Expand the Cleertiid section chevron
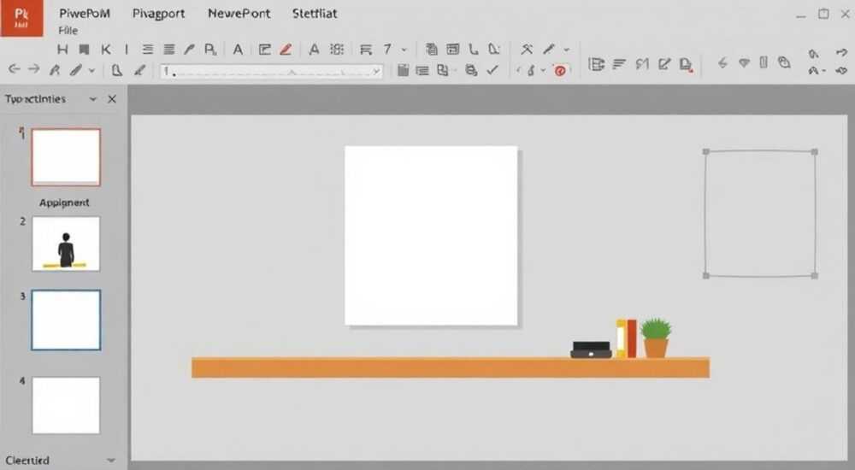The image size is (855, 470). (x=111, y=461)
